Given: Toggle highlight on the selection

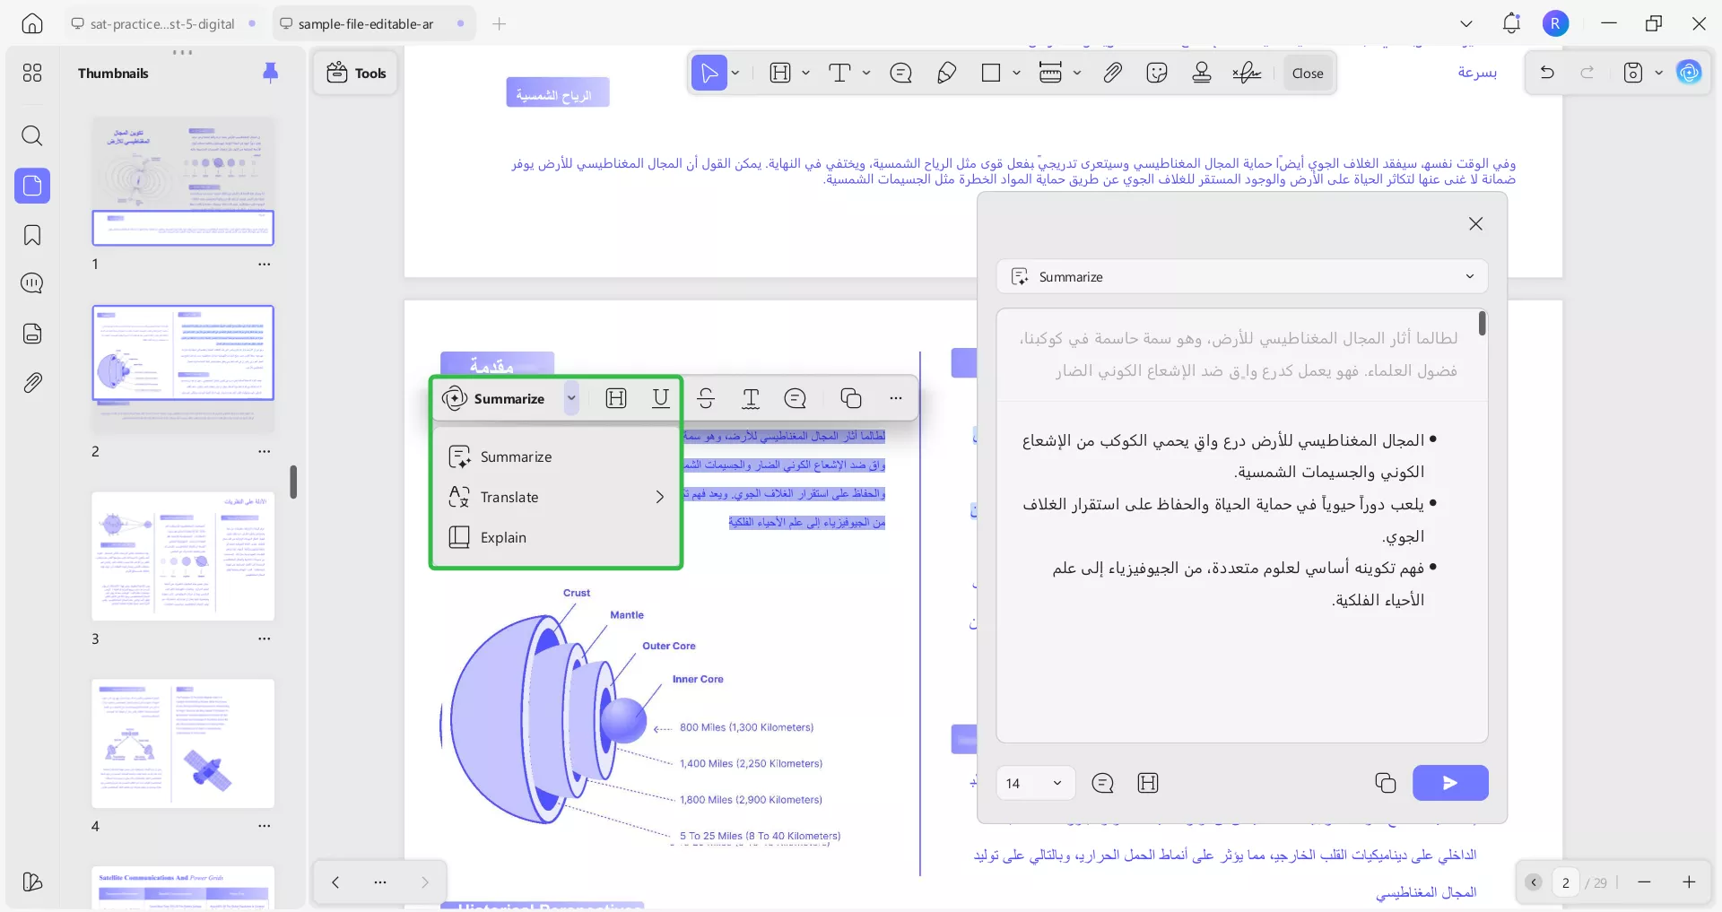Looking at the screenshot, I should coord(616,398).
